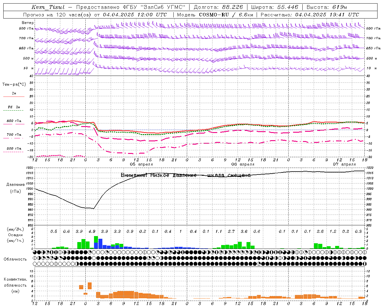Select the text 'Долгота: 88.226'
This screenshot has height=306, width=382.
pos(218,7)
